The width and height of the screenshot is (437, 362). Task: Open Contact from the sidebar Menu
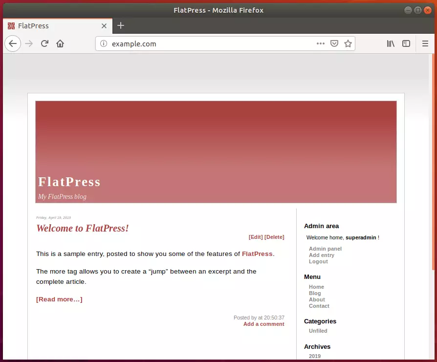(x=319, y=306)
